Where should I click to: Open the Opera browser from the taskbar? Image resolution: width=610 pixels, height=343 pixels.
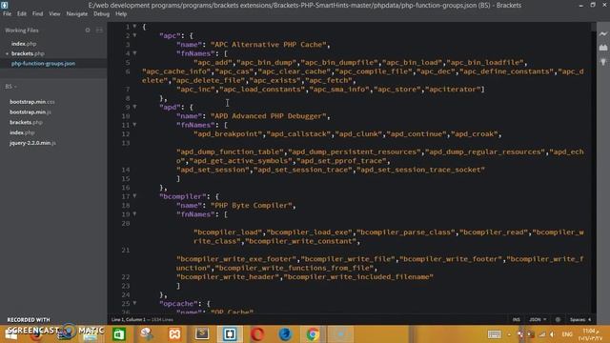click(257, 334)
